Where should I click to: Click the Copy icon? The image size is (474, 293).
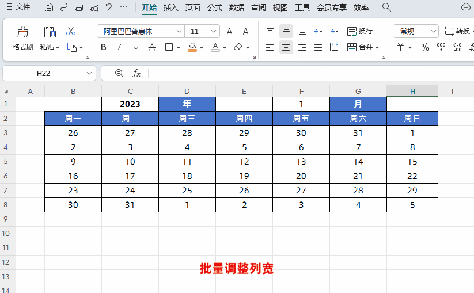point(72,47)
